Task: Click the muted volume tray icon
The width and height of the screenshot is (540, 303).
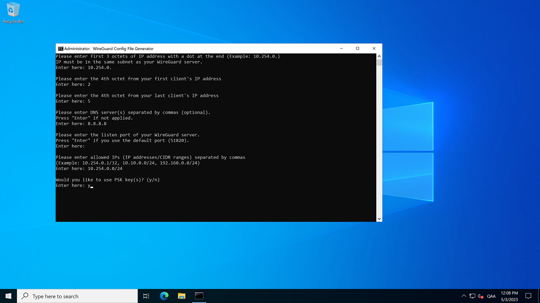Action: click(481, 296)
